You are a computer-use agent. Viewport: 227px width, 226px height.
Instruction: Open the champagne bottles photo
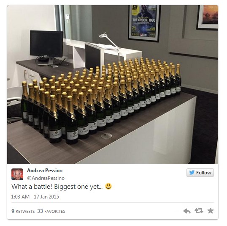coord(113,85)
